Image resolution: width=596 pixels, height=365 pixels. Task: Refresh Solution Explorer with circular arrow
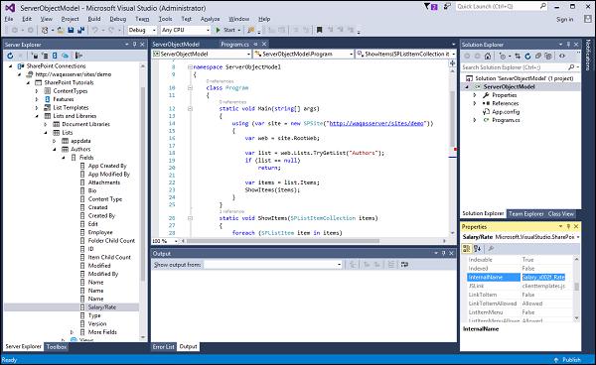(527, 57)
